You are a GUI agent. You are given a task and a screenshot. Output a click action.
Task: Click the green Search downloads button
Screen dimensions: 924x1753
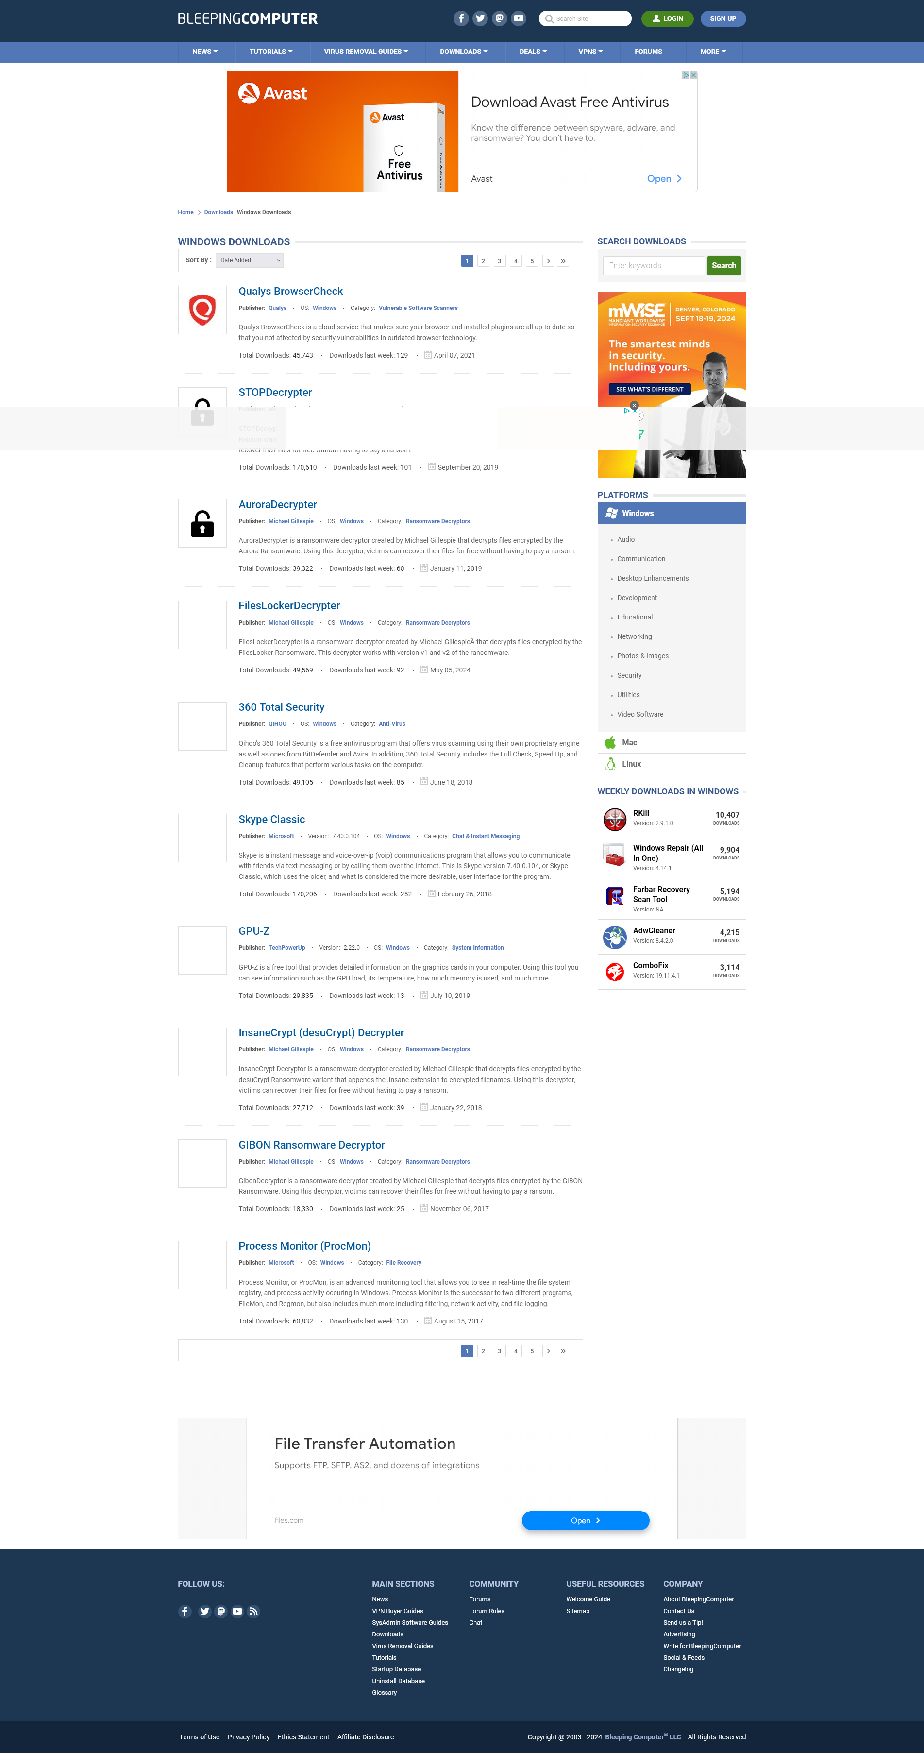(x=723, y=265)
